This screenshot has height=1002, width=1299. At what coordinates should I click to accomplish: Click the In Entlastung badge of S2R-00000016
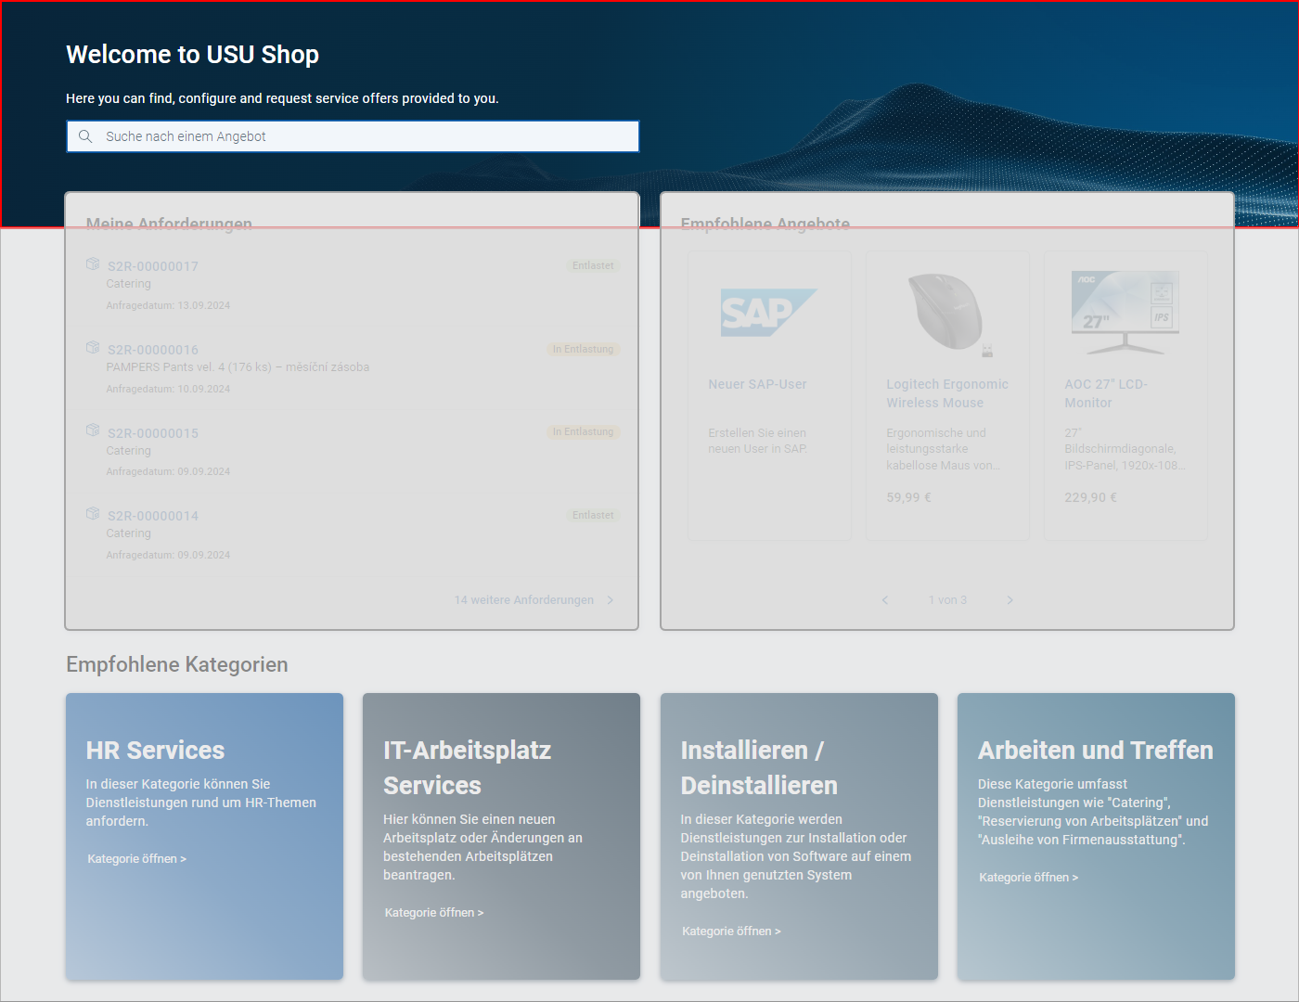click(583, 349)
